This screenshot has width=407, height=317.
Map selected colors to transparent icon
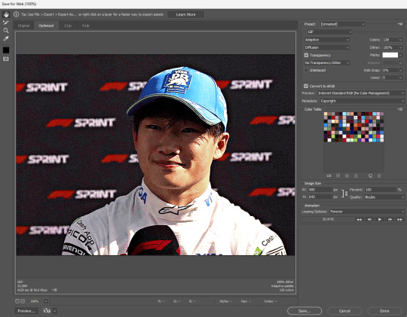tap(338, 176)
